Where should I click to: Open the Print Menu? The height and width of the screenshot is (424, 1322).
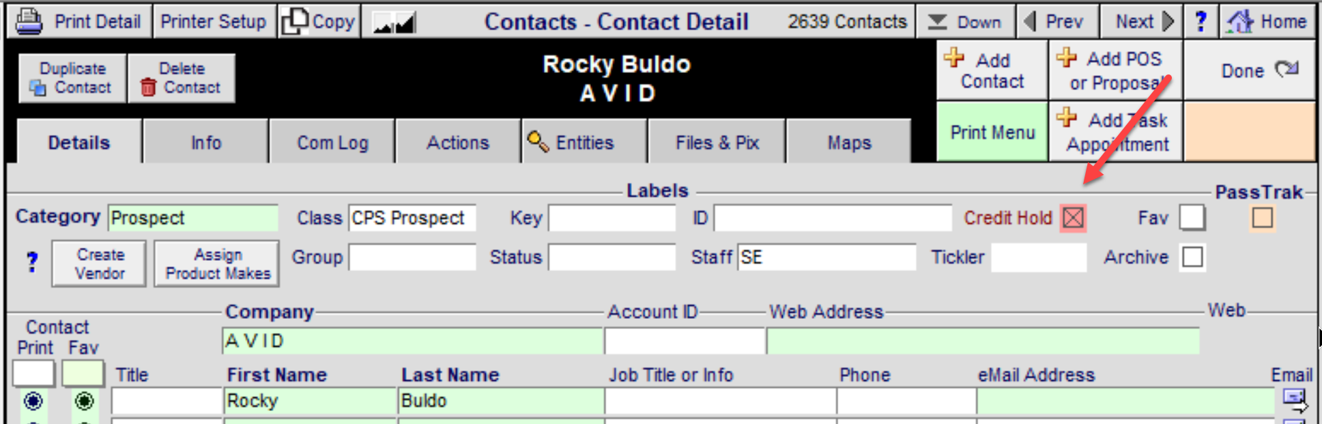(x=992, y=132)
